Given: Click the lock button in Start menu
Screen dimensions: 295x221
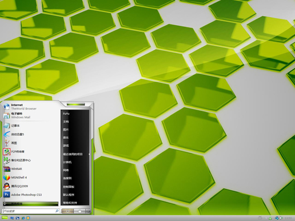Looking at the screenshot, I should point(79,211).
